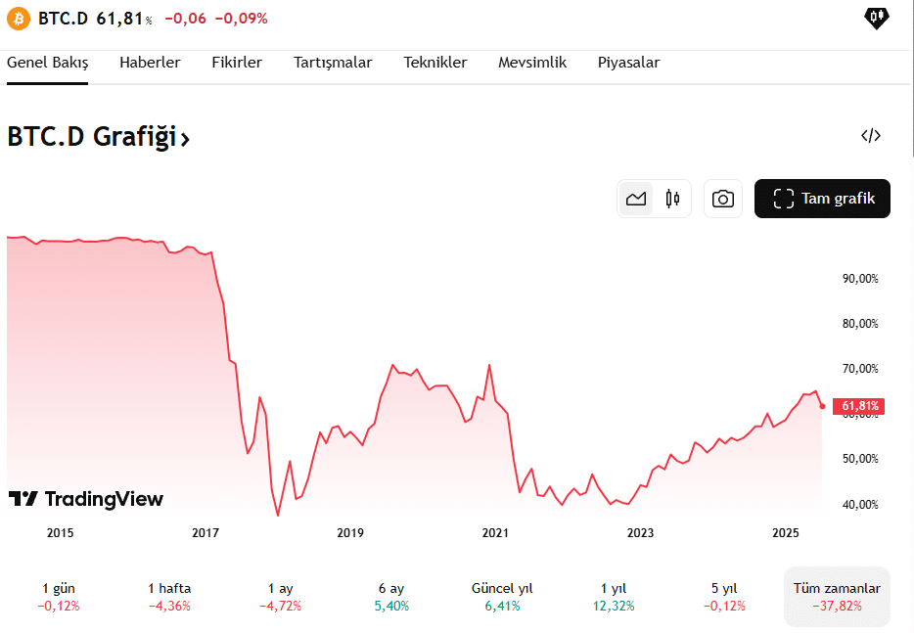Select the Tartışmalar tab
914x633 pixels.
tap(333, 62)
